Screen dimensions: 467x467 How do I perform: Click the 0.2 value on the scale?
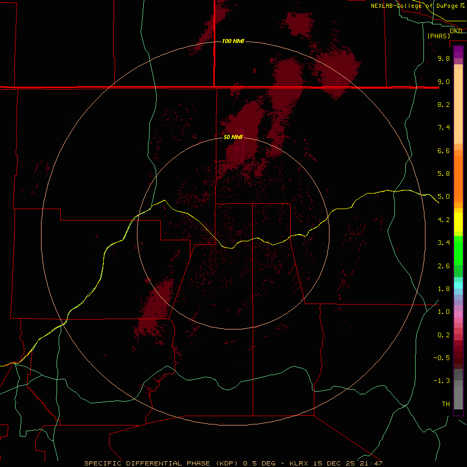point(444,335)
